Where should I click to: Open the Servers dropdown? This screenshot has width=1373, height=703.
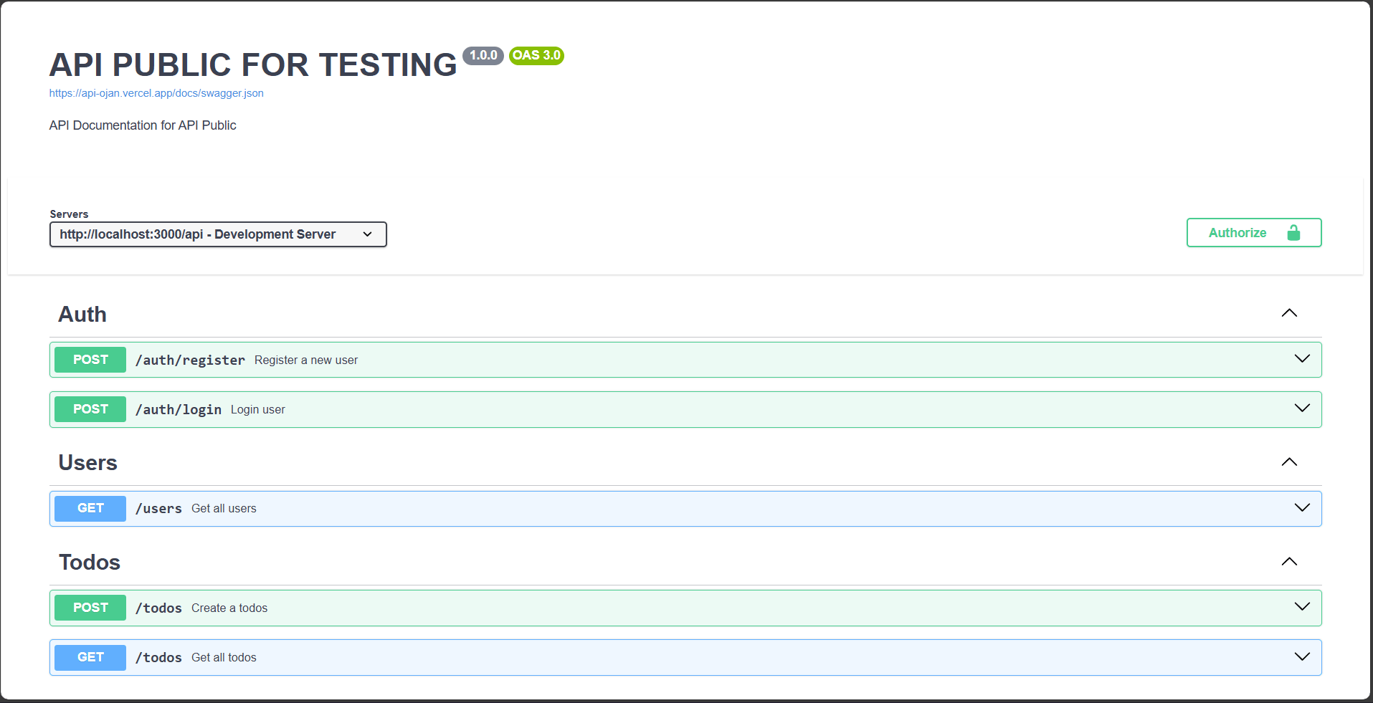pos(218,234)
